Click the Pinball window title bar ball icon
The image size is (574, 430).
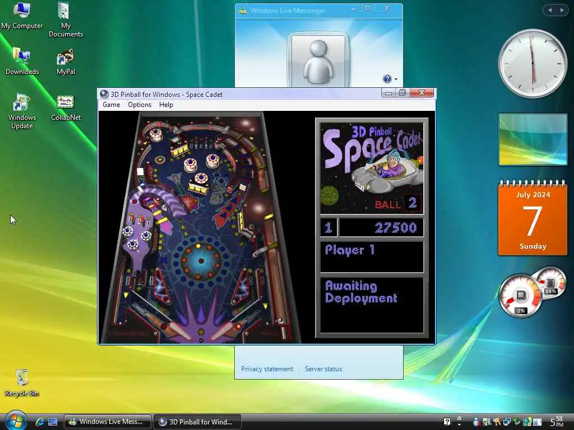(104, 94)
